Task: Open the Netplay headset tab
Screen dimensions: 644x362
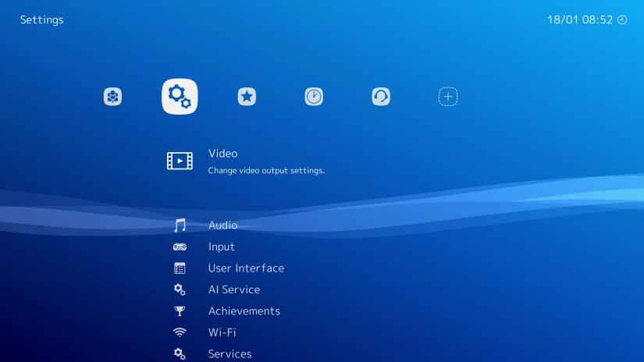Action: pos(381,97)
